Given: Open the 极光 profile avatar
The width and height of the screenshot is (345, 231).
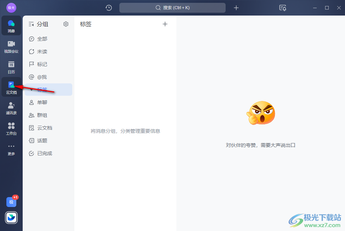Looking at the screenshot, I should 11,8.
